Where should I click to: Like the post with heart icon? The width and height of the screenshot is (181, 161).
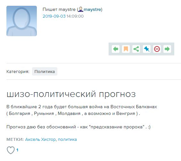tap(11, 150)
